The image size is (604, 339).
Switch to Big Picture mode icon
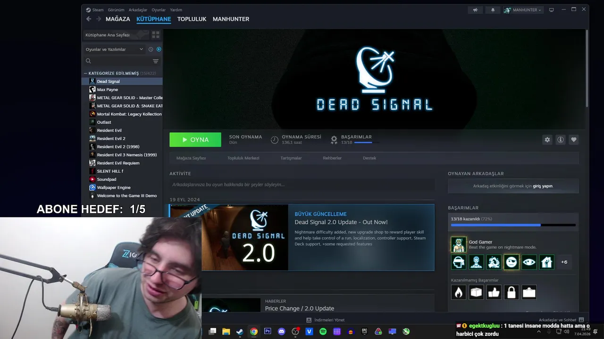point(551,10)
